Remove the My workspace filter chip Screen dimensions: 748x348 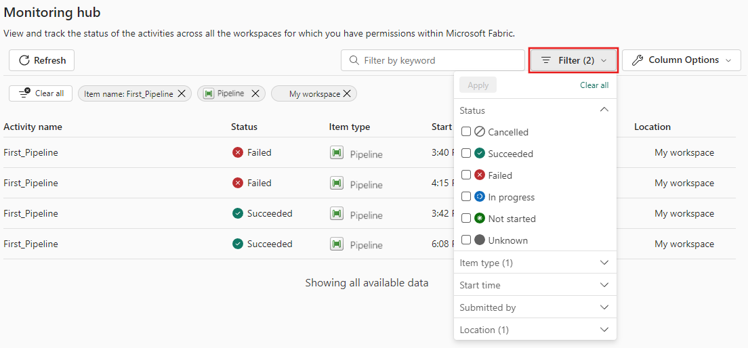347,94
